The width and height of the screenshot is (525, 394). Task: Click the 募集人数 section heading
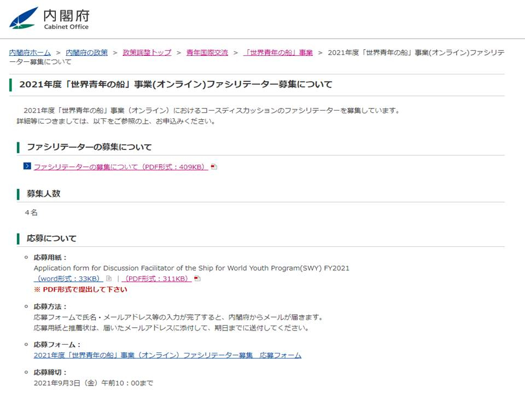44,194
